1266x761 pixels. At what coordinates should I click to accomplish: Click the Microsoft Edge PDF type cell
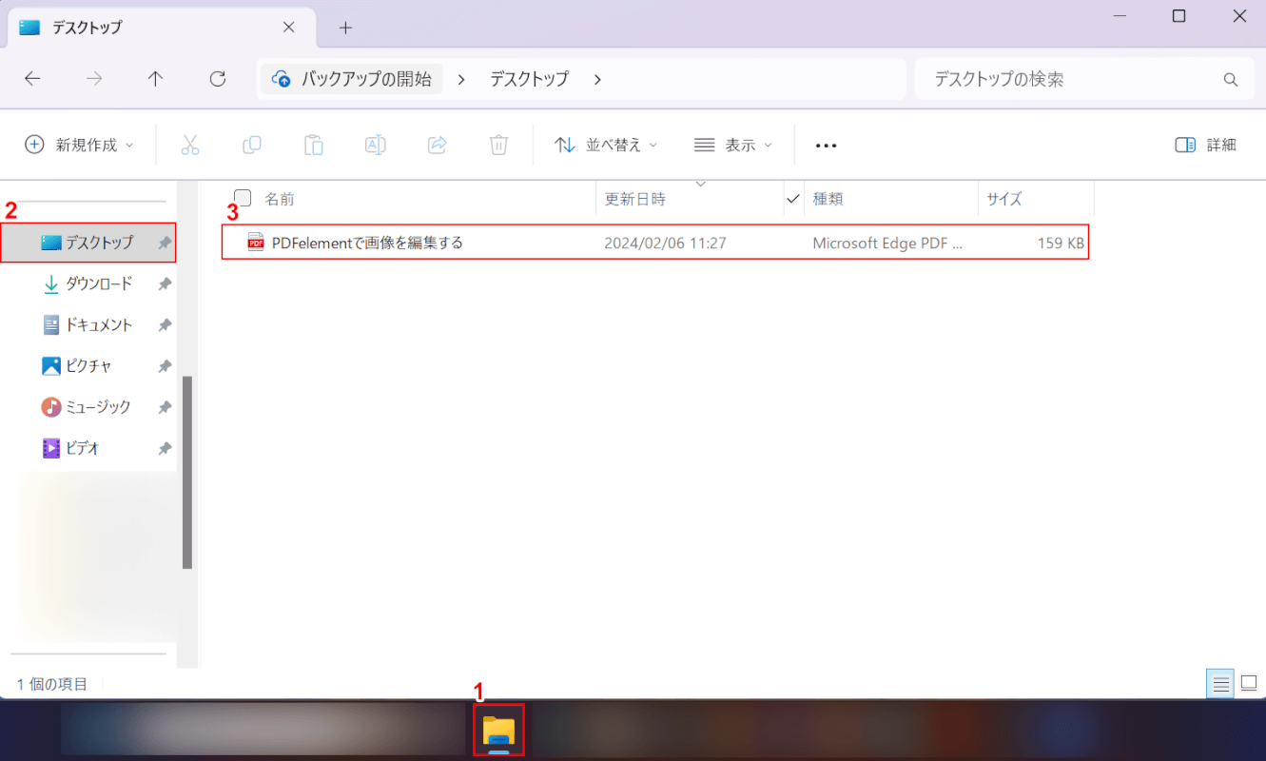887,243
